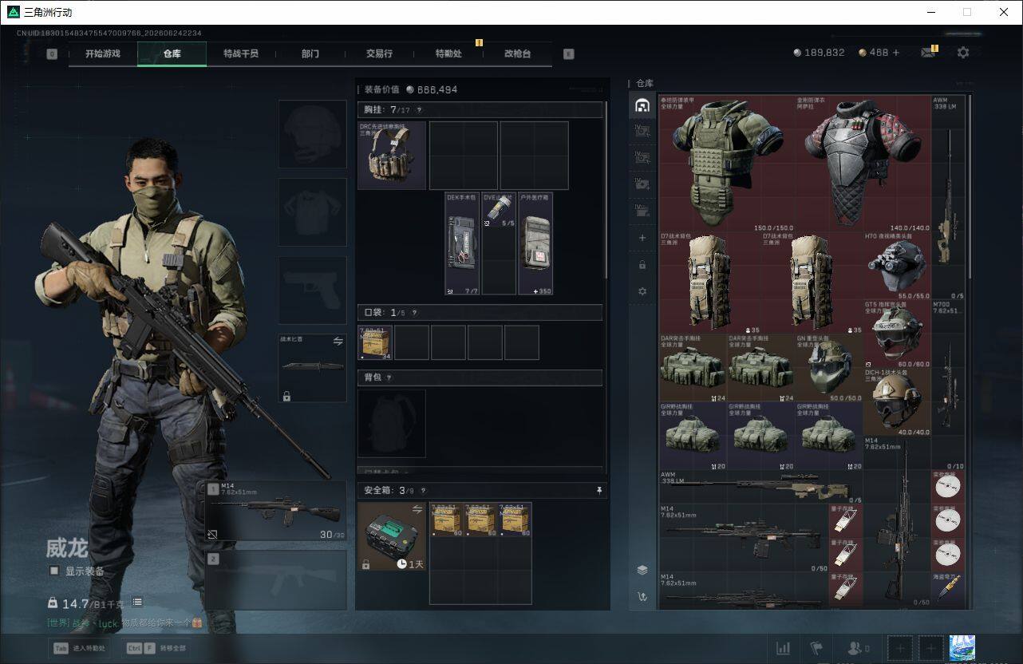Open the 部门 tab
This screenshot has width=1023, height=664.
tap(310, 53)
